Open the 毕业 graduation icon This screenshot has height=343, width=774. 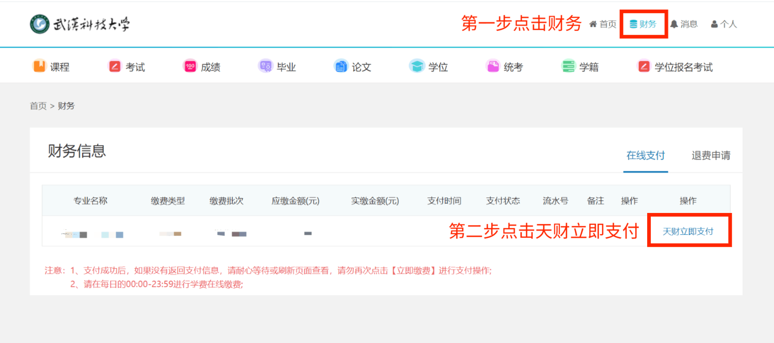[x=265, y=66]
